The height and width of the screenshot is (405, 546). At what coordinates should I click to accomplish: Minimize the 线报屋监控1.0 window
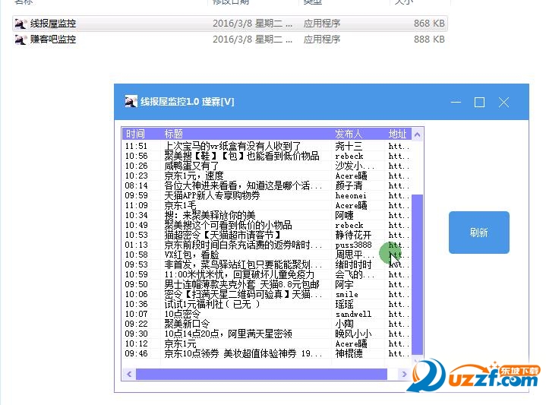click(456, 102)
